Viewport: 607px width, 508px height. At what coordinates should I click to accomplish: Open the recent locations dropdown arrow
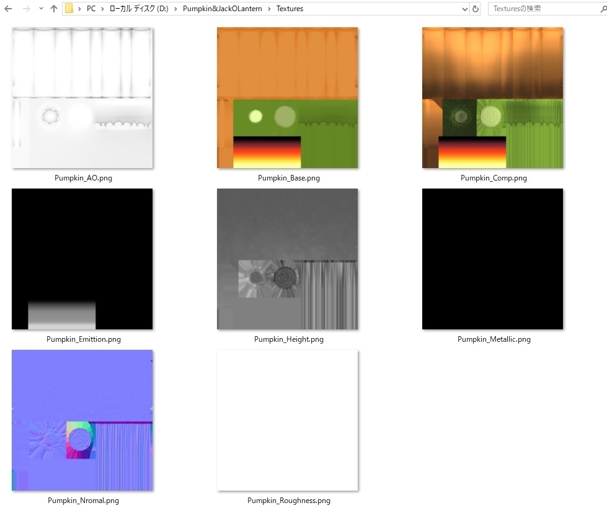point(41,9)
